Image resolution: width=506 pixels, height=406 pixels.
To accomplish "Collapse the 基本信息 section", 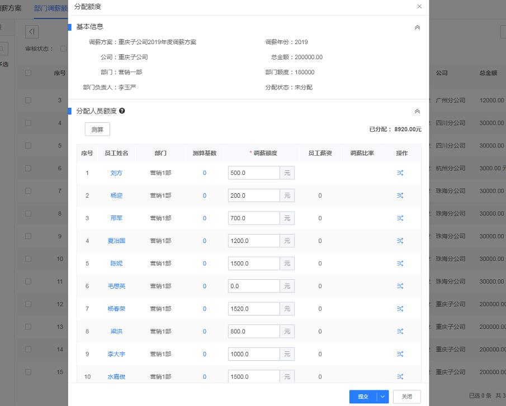I will tap(417, 27).
